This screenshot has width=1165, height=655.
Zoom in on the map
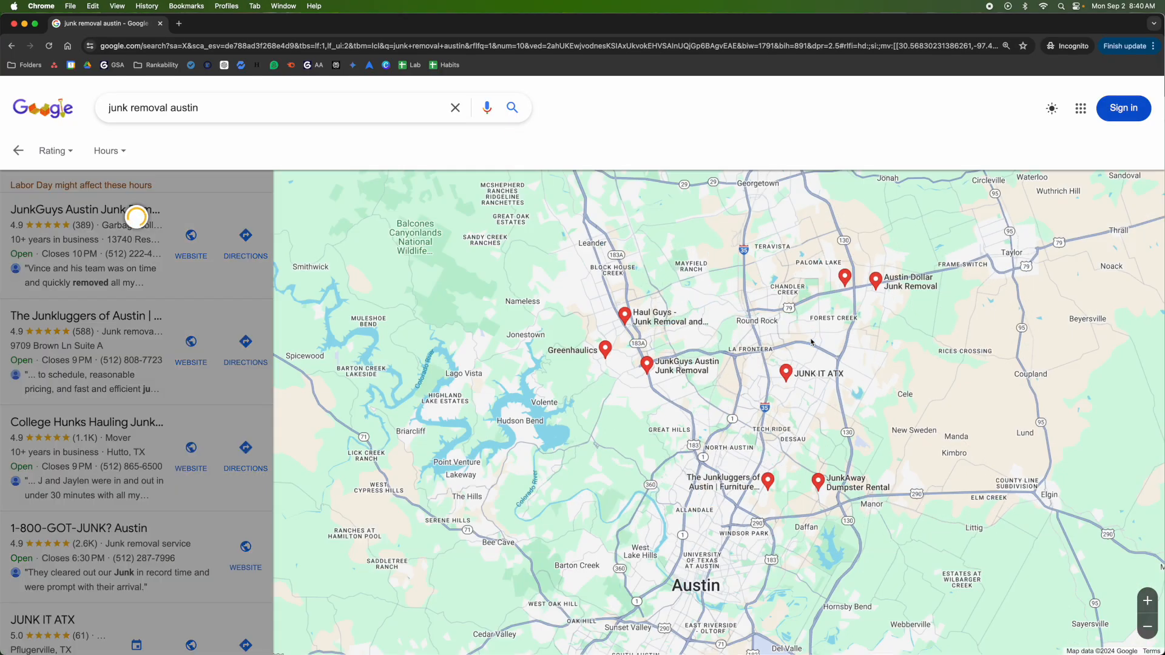(x=1147, y=600)
